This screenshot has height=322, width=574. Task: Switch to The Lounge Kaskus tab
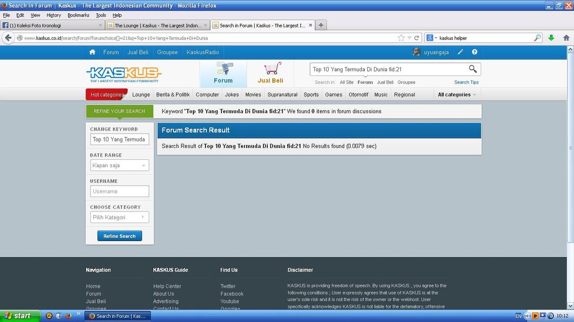tap(157, 25)
